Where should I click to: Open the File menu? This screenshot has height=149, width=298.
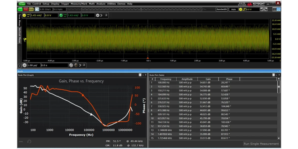pyautogui.click(x=29, y=4)
